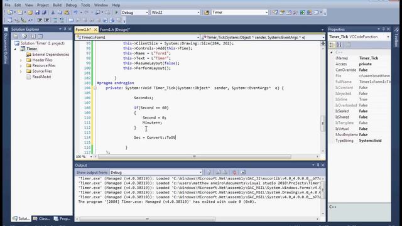This screenshot has width=402, height=226.
Task: Click Solution Explorer Properties toolbar icon
Action: pyautogui.click(x=16, y=36)
